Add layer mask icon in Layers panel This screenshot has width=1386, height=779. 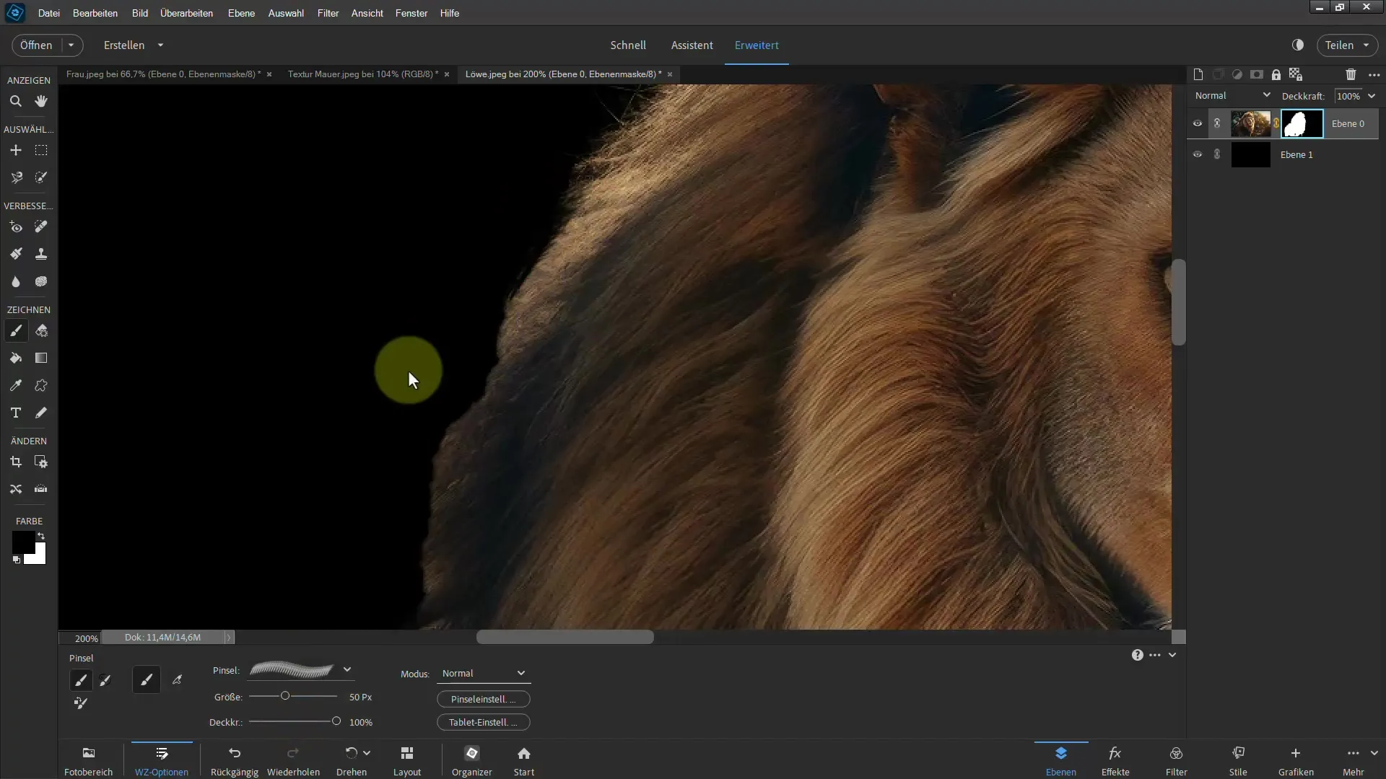1257,74
